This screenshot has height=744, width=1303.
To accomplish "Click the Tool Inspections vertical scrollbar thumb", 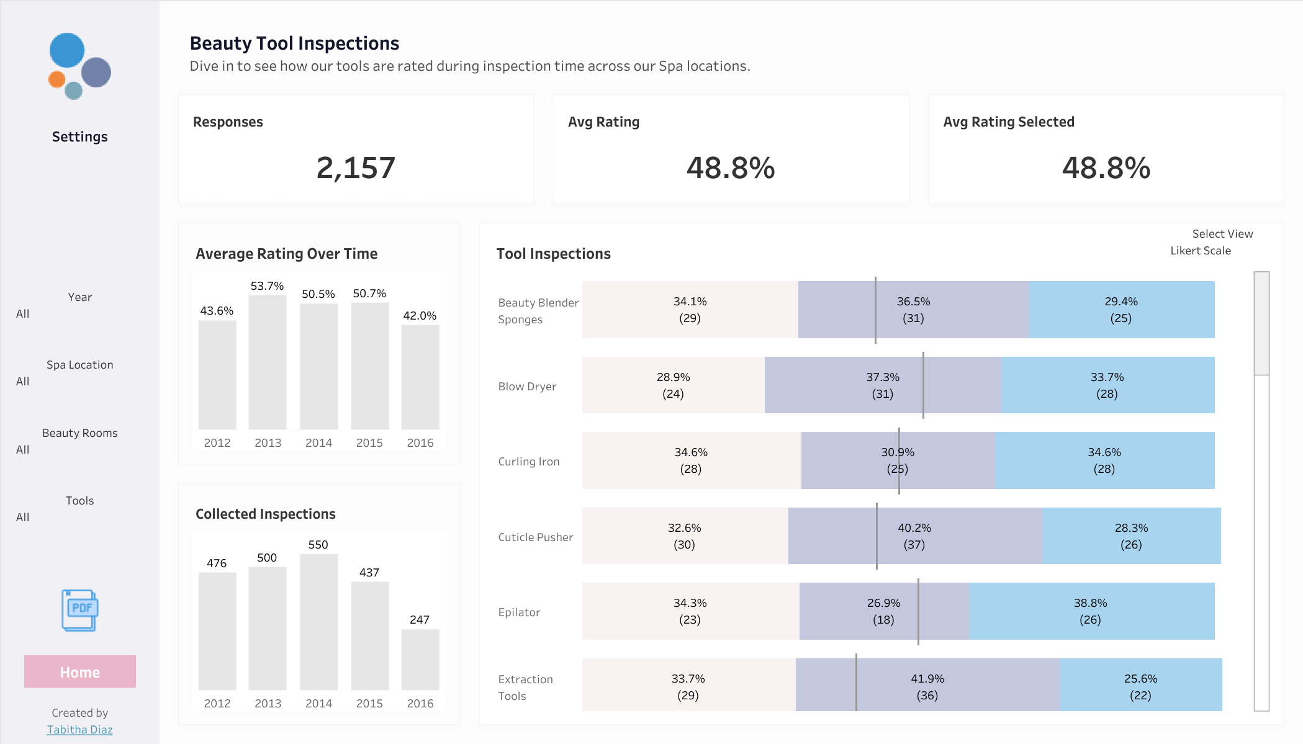I will click(x=1261, y=323).
